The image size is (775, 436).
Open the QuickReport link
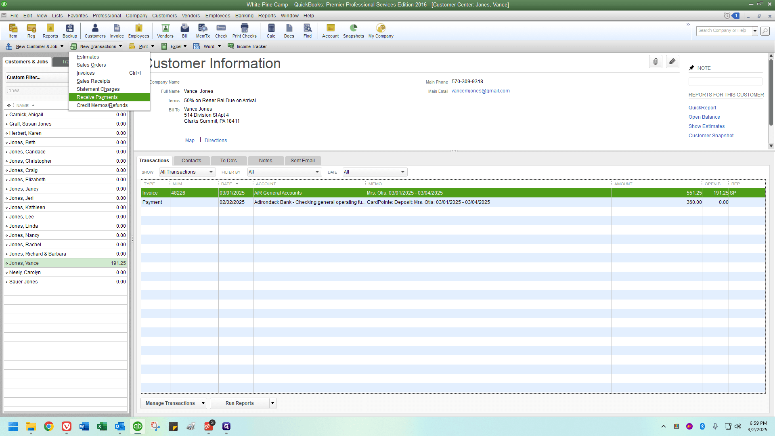point(702,108)
